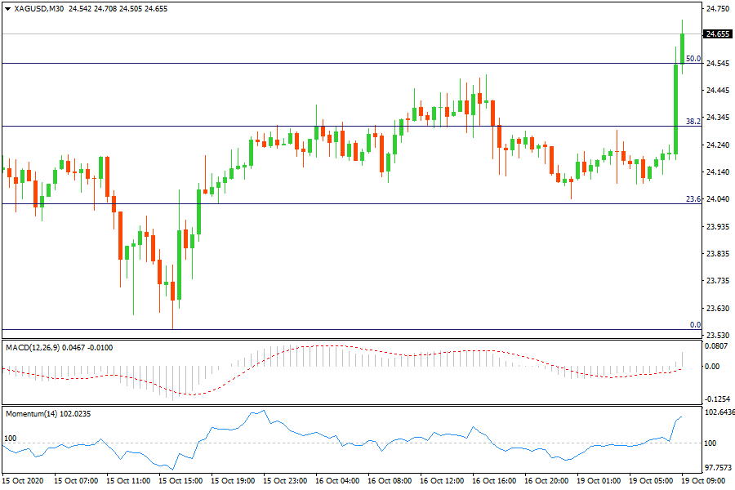Select the current price tag 24.655

pos(717,34)
